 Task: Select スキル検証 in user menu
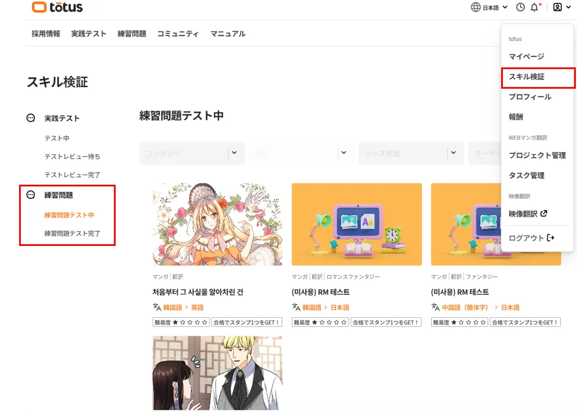pos(526,76)
